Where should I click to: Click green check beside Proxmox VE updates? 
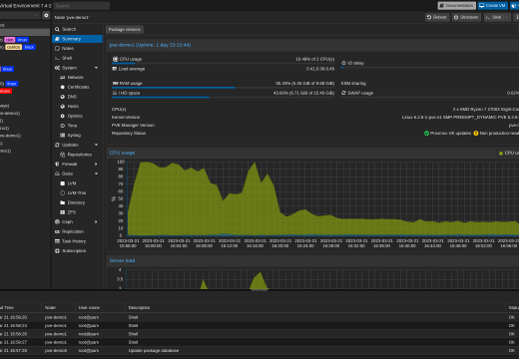[x=426, y=134]
